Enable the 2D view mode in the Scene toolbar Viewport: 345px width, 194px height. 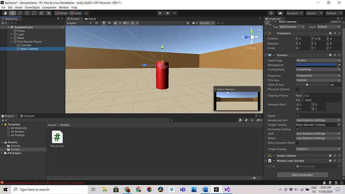pos(97,23)
